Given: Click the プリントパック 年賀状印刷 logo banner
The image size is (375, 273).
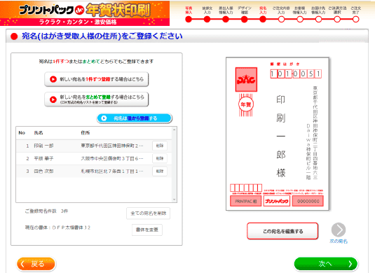Looking at the screenshot, I should point(85,13).
